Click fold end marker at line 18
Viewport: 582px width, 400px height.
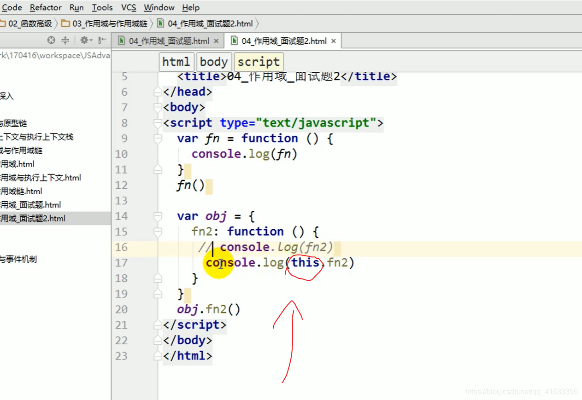(158, 278)
